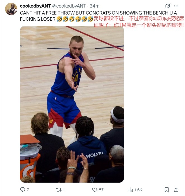Click the red Chinese translation text

point(139,22)
